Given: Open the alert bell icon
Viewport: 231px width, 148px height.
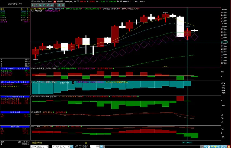Looking at the screenshot, I should 229,146.
